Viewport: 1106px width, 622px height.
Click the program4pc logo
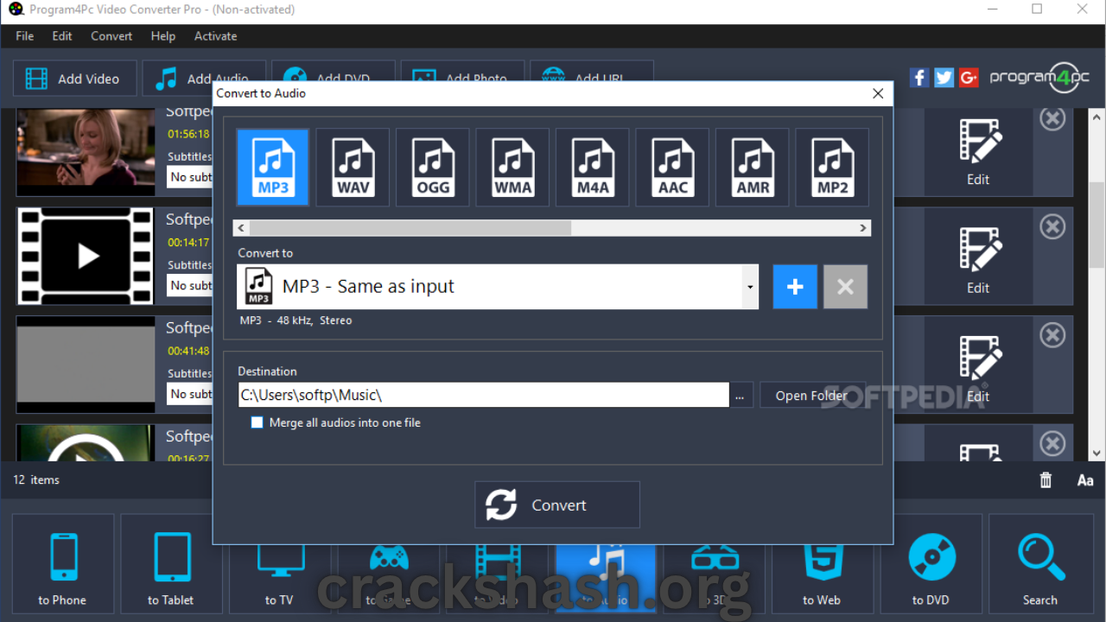point(1040,78)
